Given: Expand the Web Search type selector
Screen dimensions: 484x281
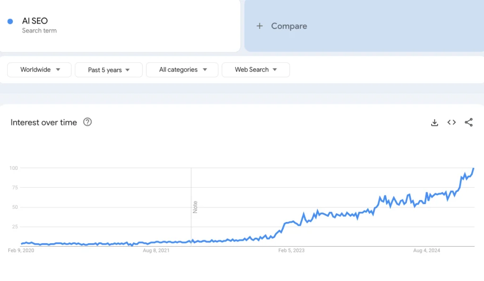Looking at the screenshot, I should (256, 69).
